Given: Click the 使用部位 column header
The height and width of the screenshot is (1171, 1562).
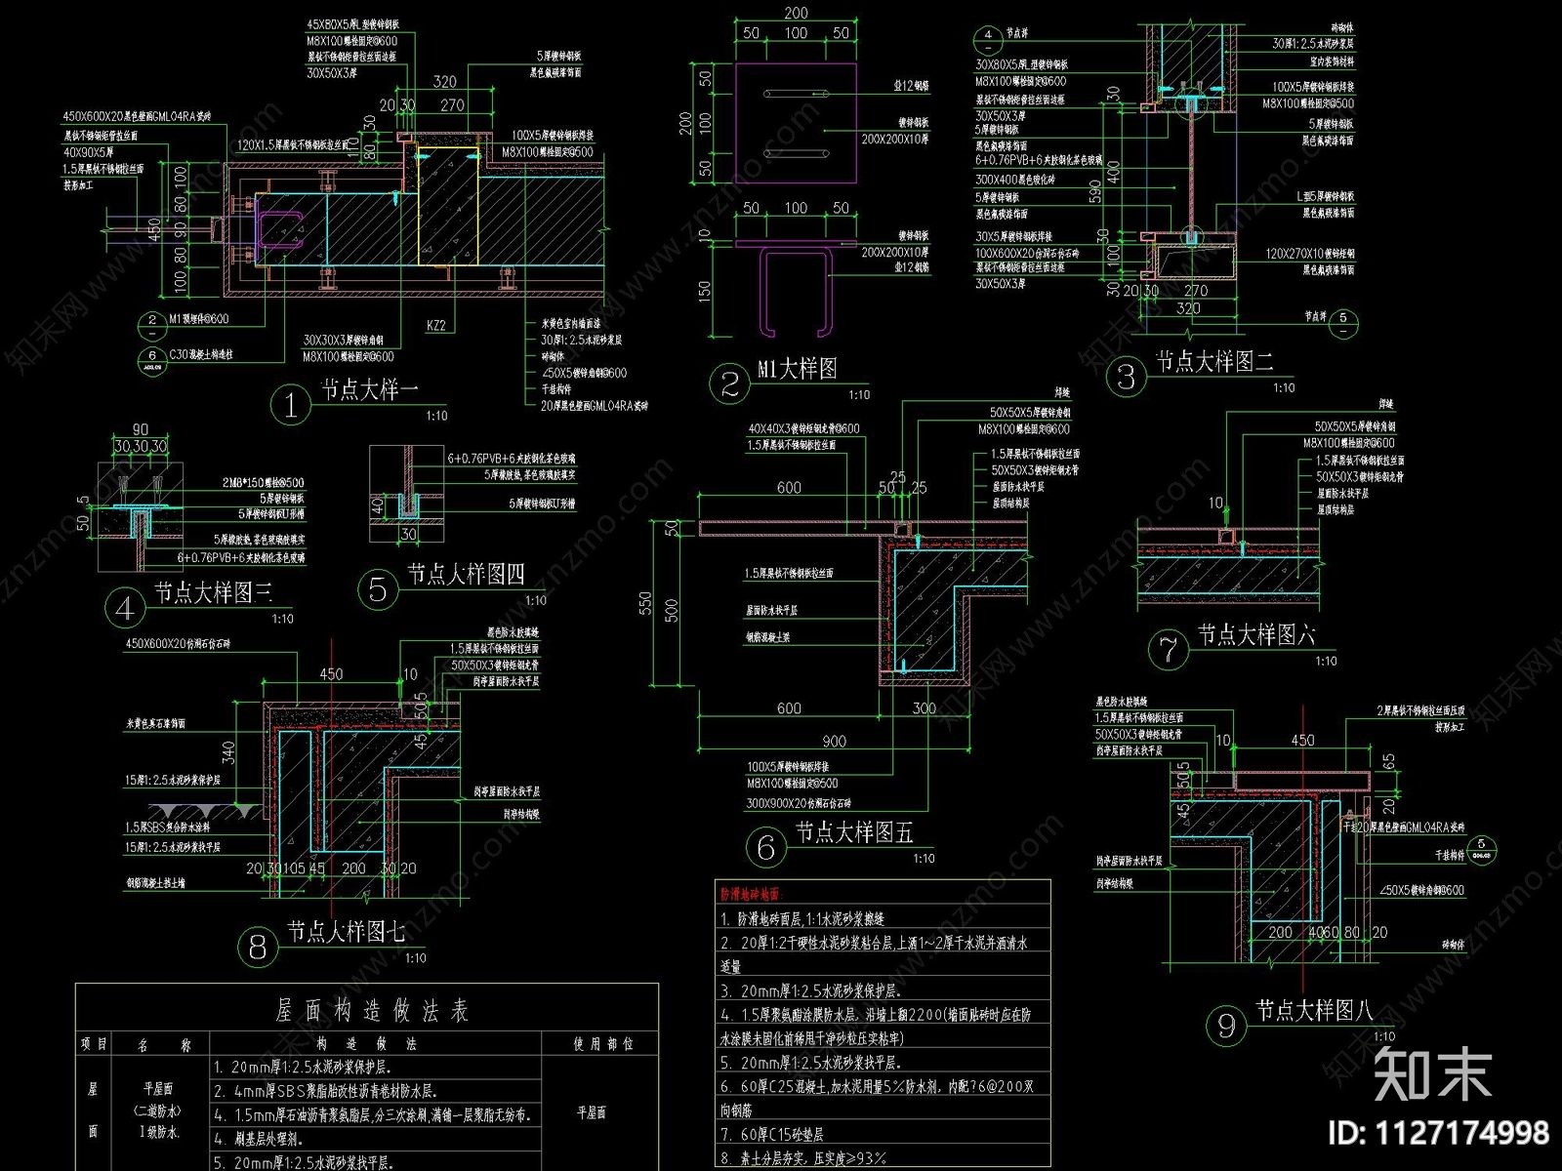Looking at the screenshot, I should 602,1044.
